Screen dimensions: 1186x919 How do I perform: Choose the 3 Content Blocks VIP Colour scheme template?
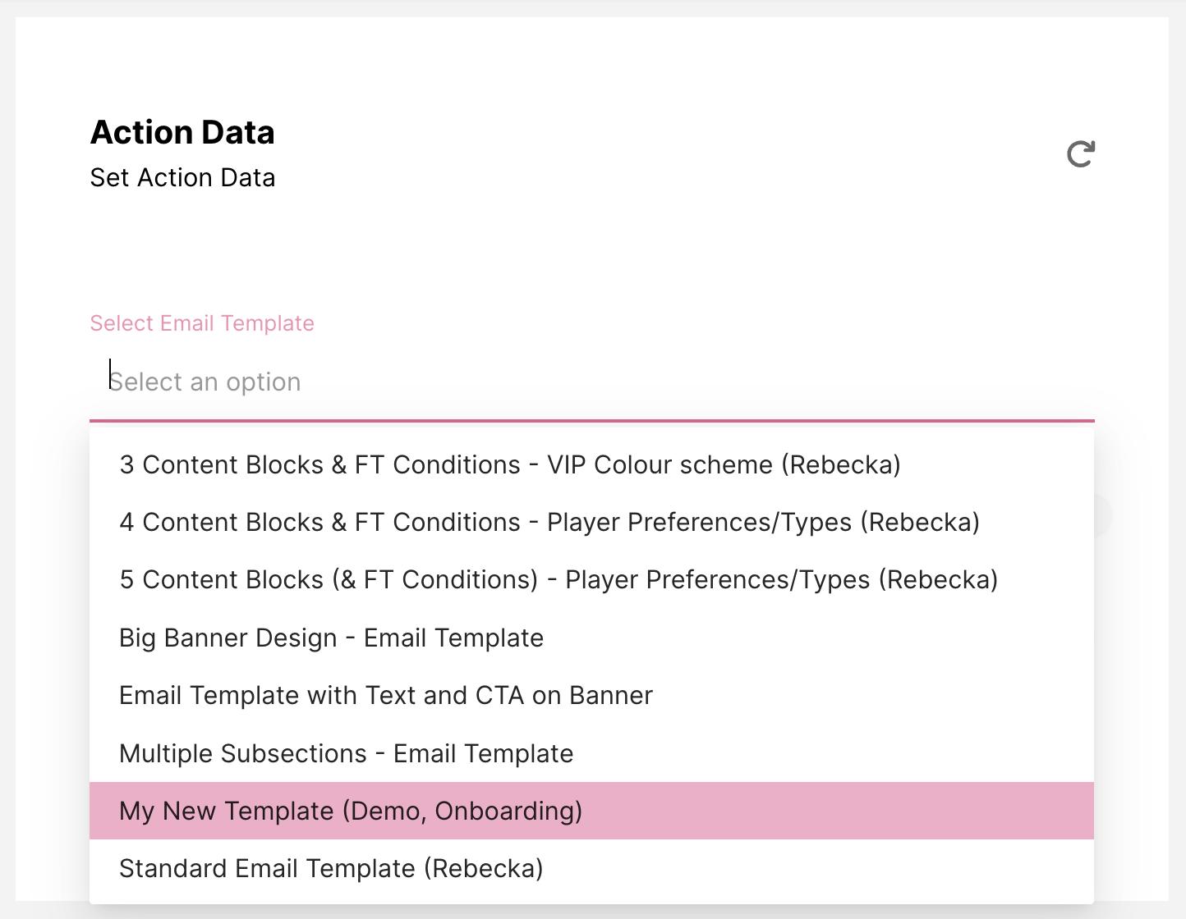point(509,465)
